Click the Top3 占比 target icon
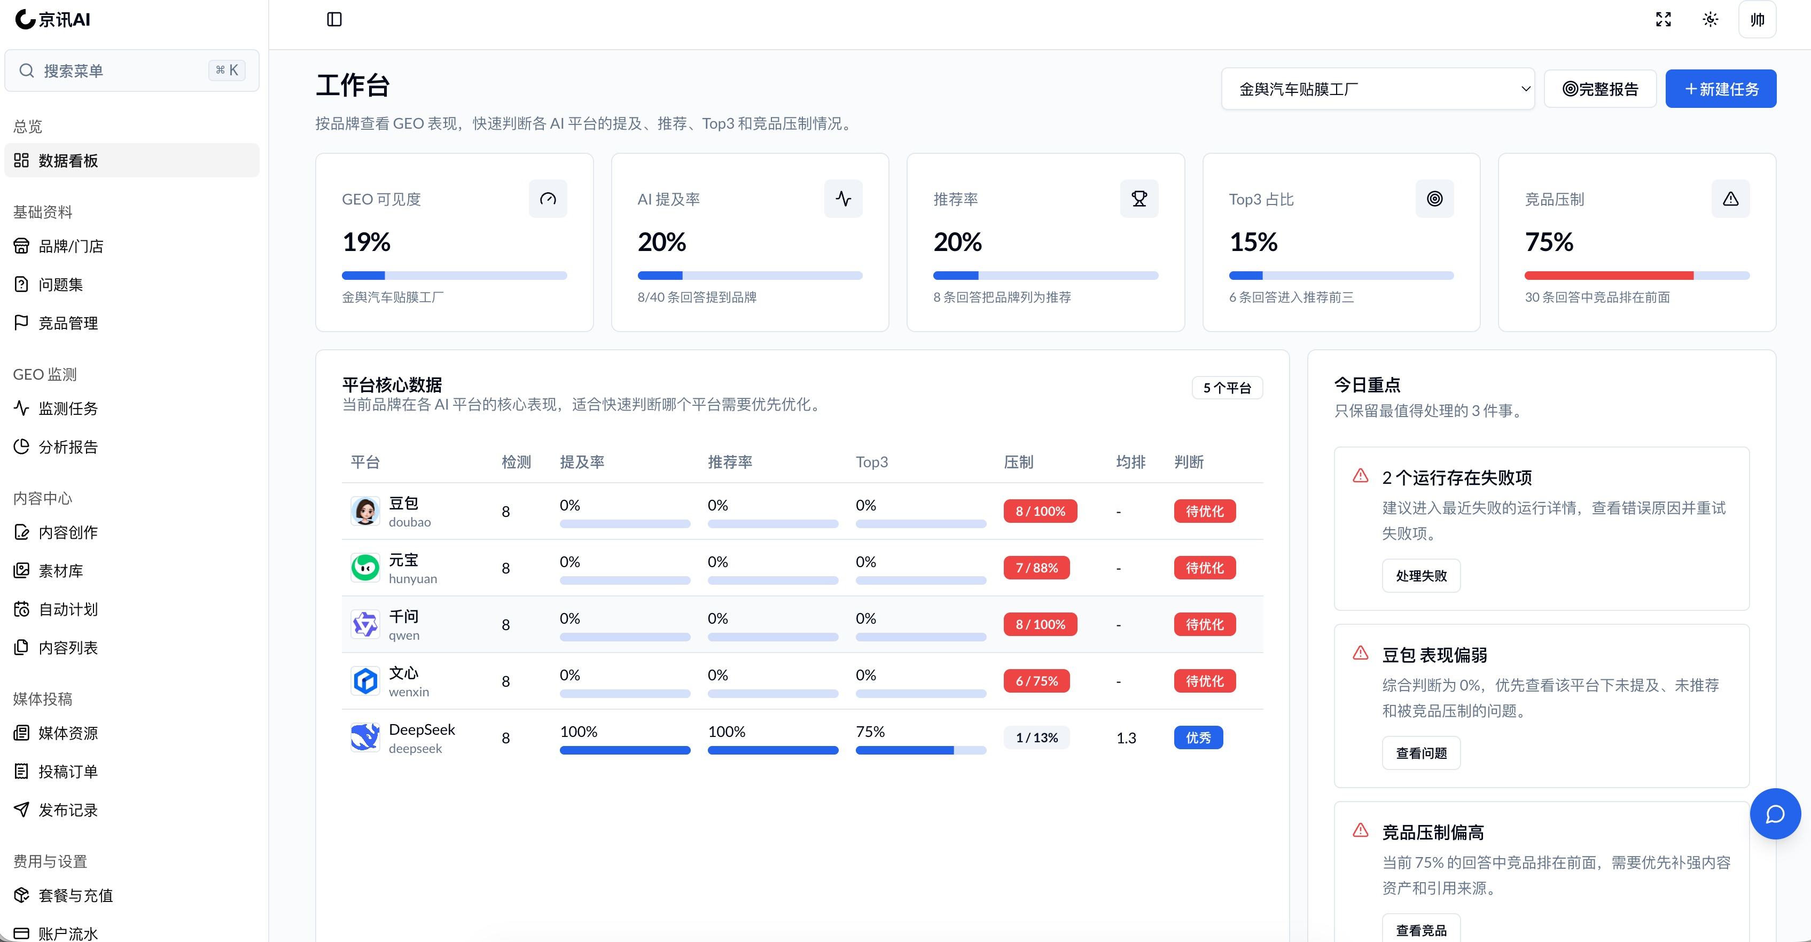1811x942 pixels. tap(1435, 199)
